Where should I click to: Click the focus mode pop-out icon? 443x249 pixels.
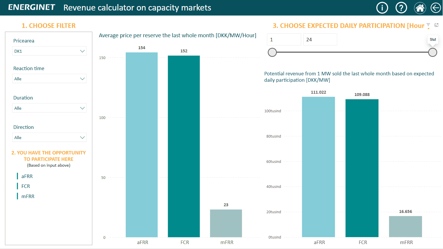click(437, 25)
